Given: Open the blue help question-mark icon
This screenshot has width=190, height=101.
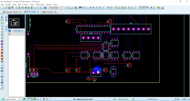Looking at the screenshot, I should (x=45, y=8).
